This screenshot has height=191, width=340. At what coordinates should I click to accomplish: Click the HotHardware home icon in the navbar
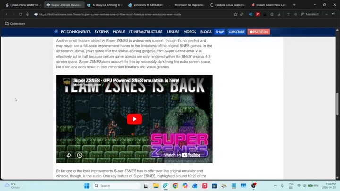click(56, 32)
